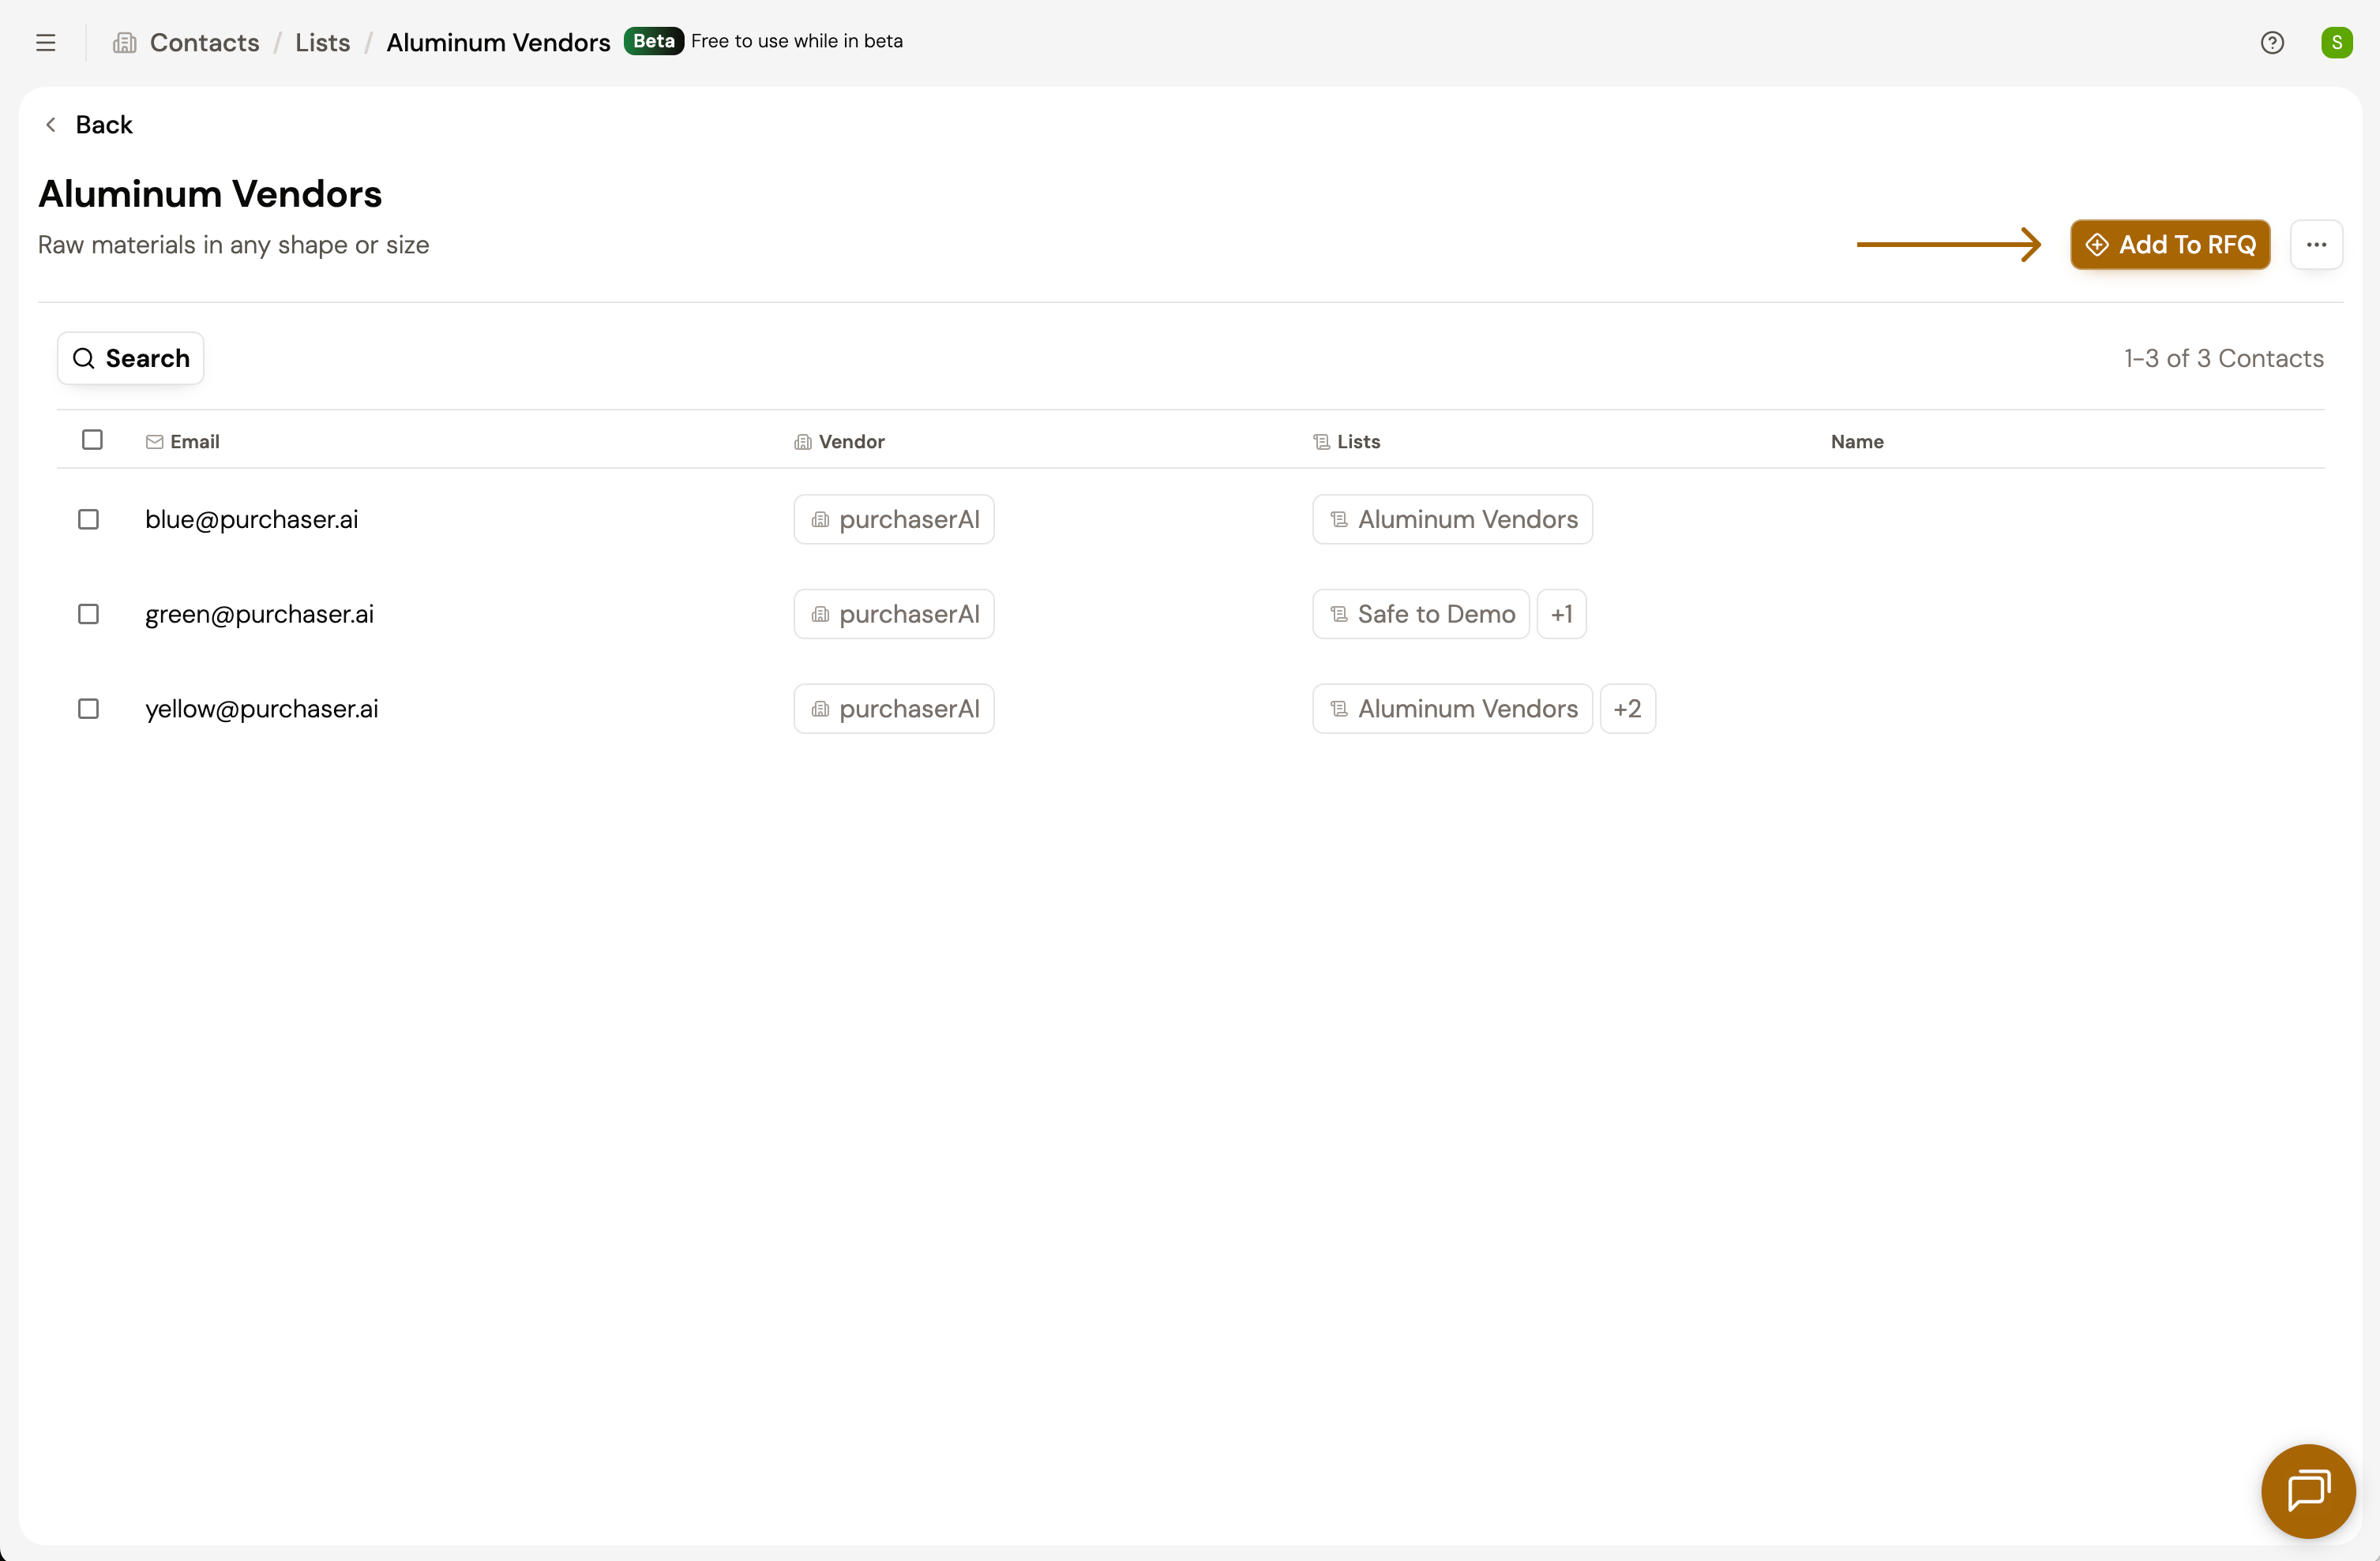Image resolution: width=2380 pixels, height=1561 pixels.
Task: Click the Email column envelope icon
Action: point(154,440)
